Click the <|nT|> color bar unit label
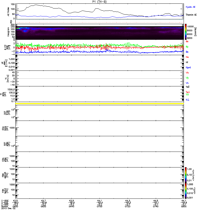The height and width of the screenshot is (212, 199). point(194,191)
